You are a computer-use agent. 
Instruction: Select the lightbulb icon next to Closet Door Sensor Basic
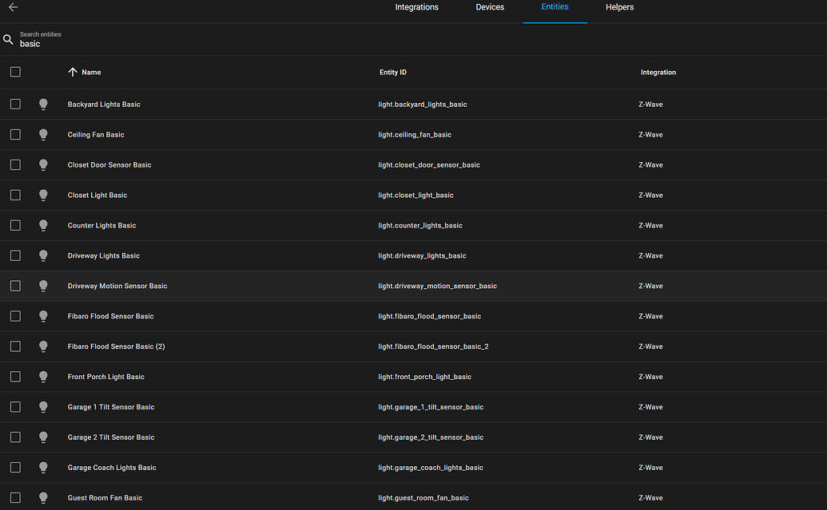[x=43, y=164]
